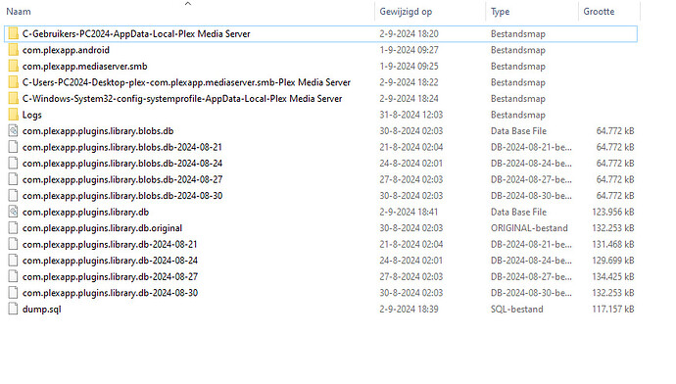The height and width of the screenshot is (384, 676).
Task: Click the com.plexapp.android folder icon
Action: pyautogui.click(x=14, y=50)
